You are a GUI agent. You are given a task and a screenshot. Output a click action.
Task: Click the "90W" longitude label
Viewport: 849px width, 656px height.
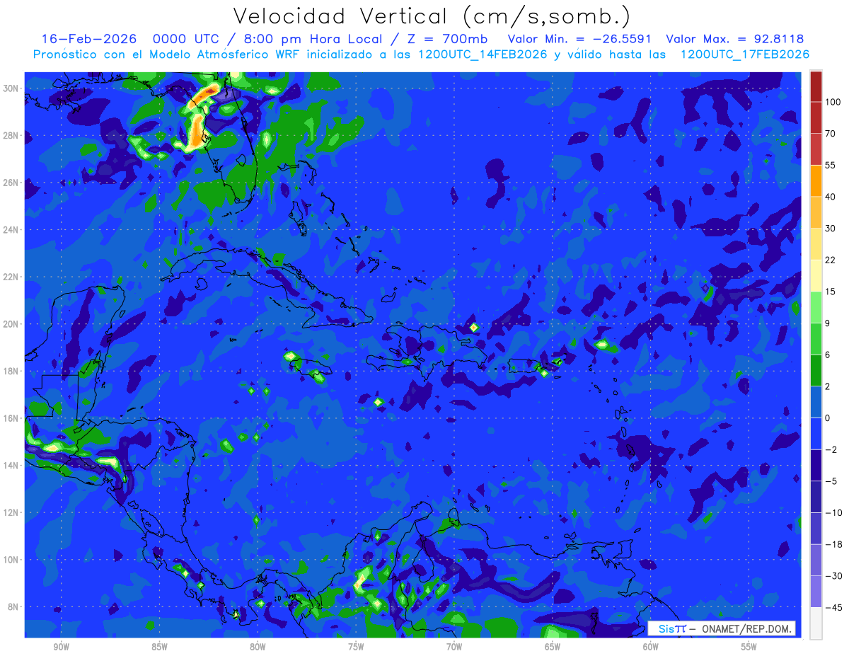coord(61,647)
